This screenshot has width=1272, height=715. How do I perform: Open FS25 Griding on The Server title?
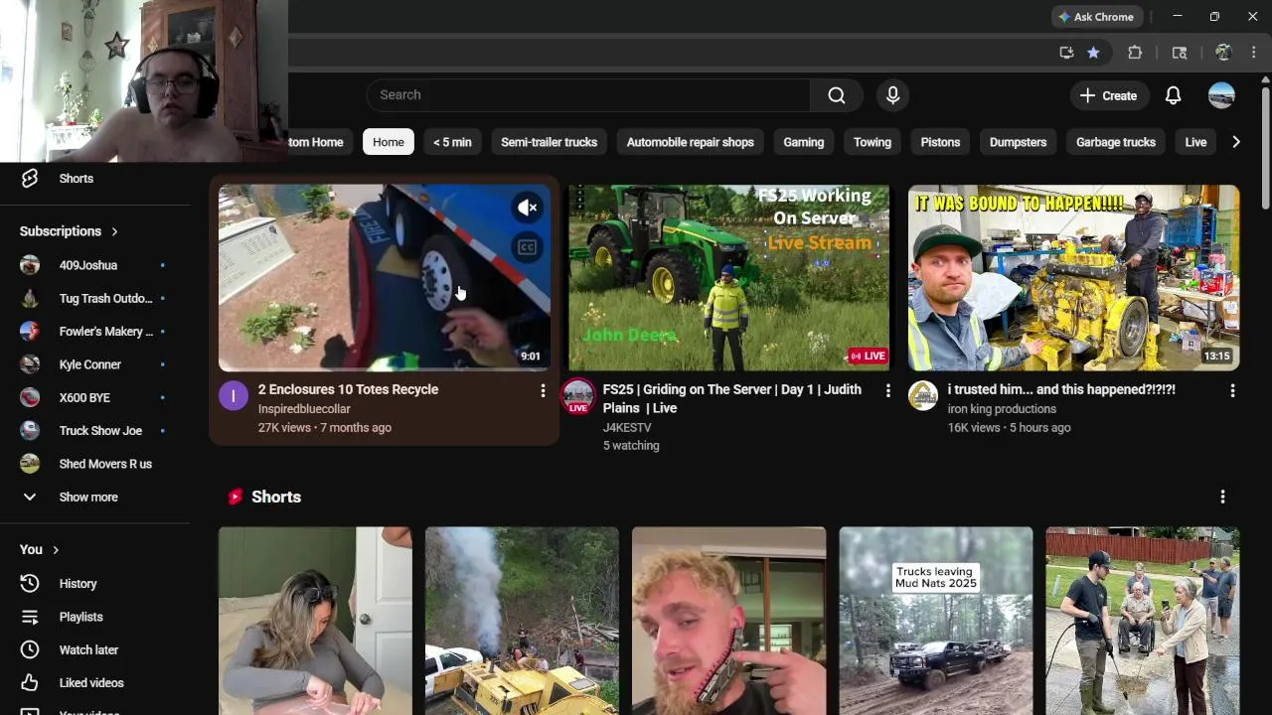click(731, 398)
